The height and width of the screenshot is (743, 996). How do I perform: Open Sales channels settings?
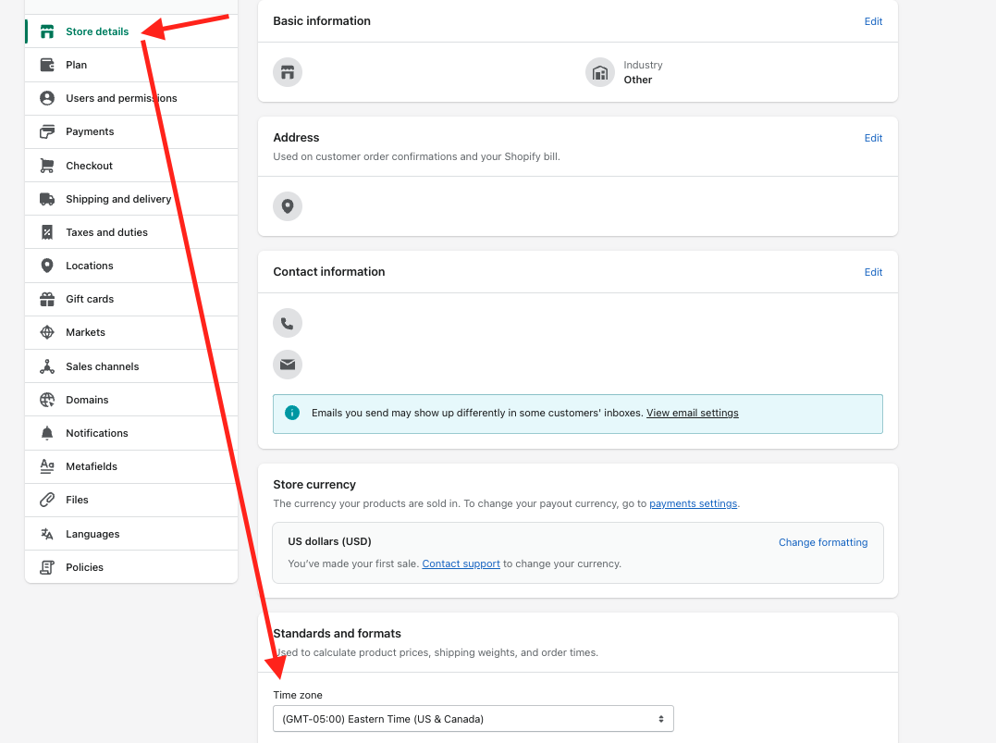tap(130, 366)
